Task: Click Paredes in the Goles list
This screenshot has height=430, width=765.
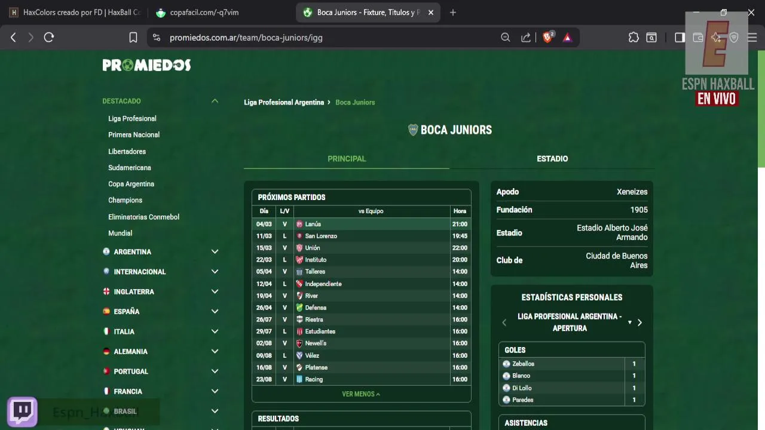Action: 522,400
